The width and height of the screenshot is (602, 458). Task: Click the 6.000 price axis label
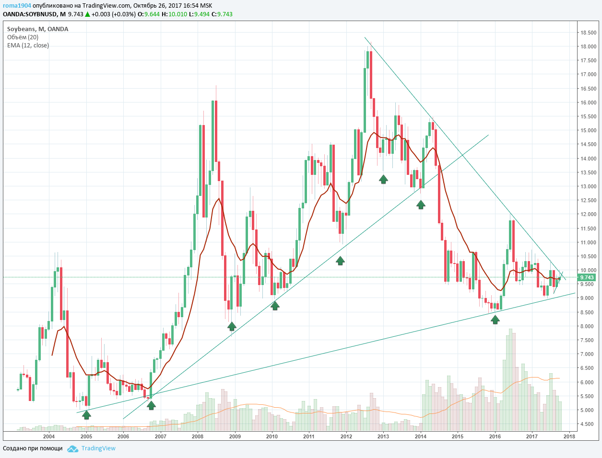coord(588,382)
